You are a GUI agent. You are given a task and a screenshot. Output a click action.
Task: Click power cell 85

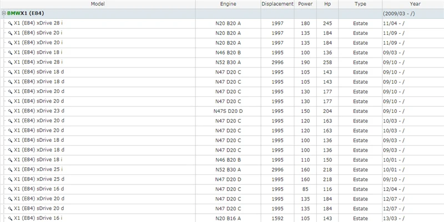point(305,189)
